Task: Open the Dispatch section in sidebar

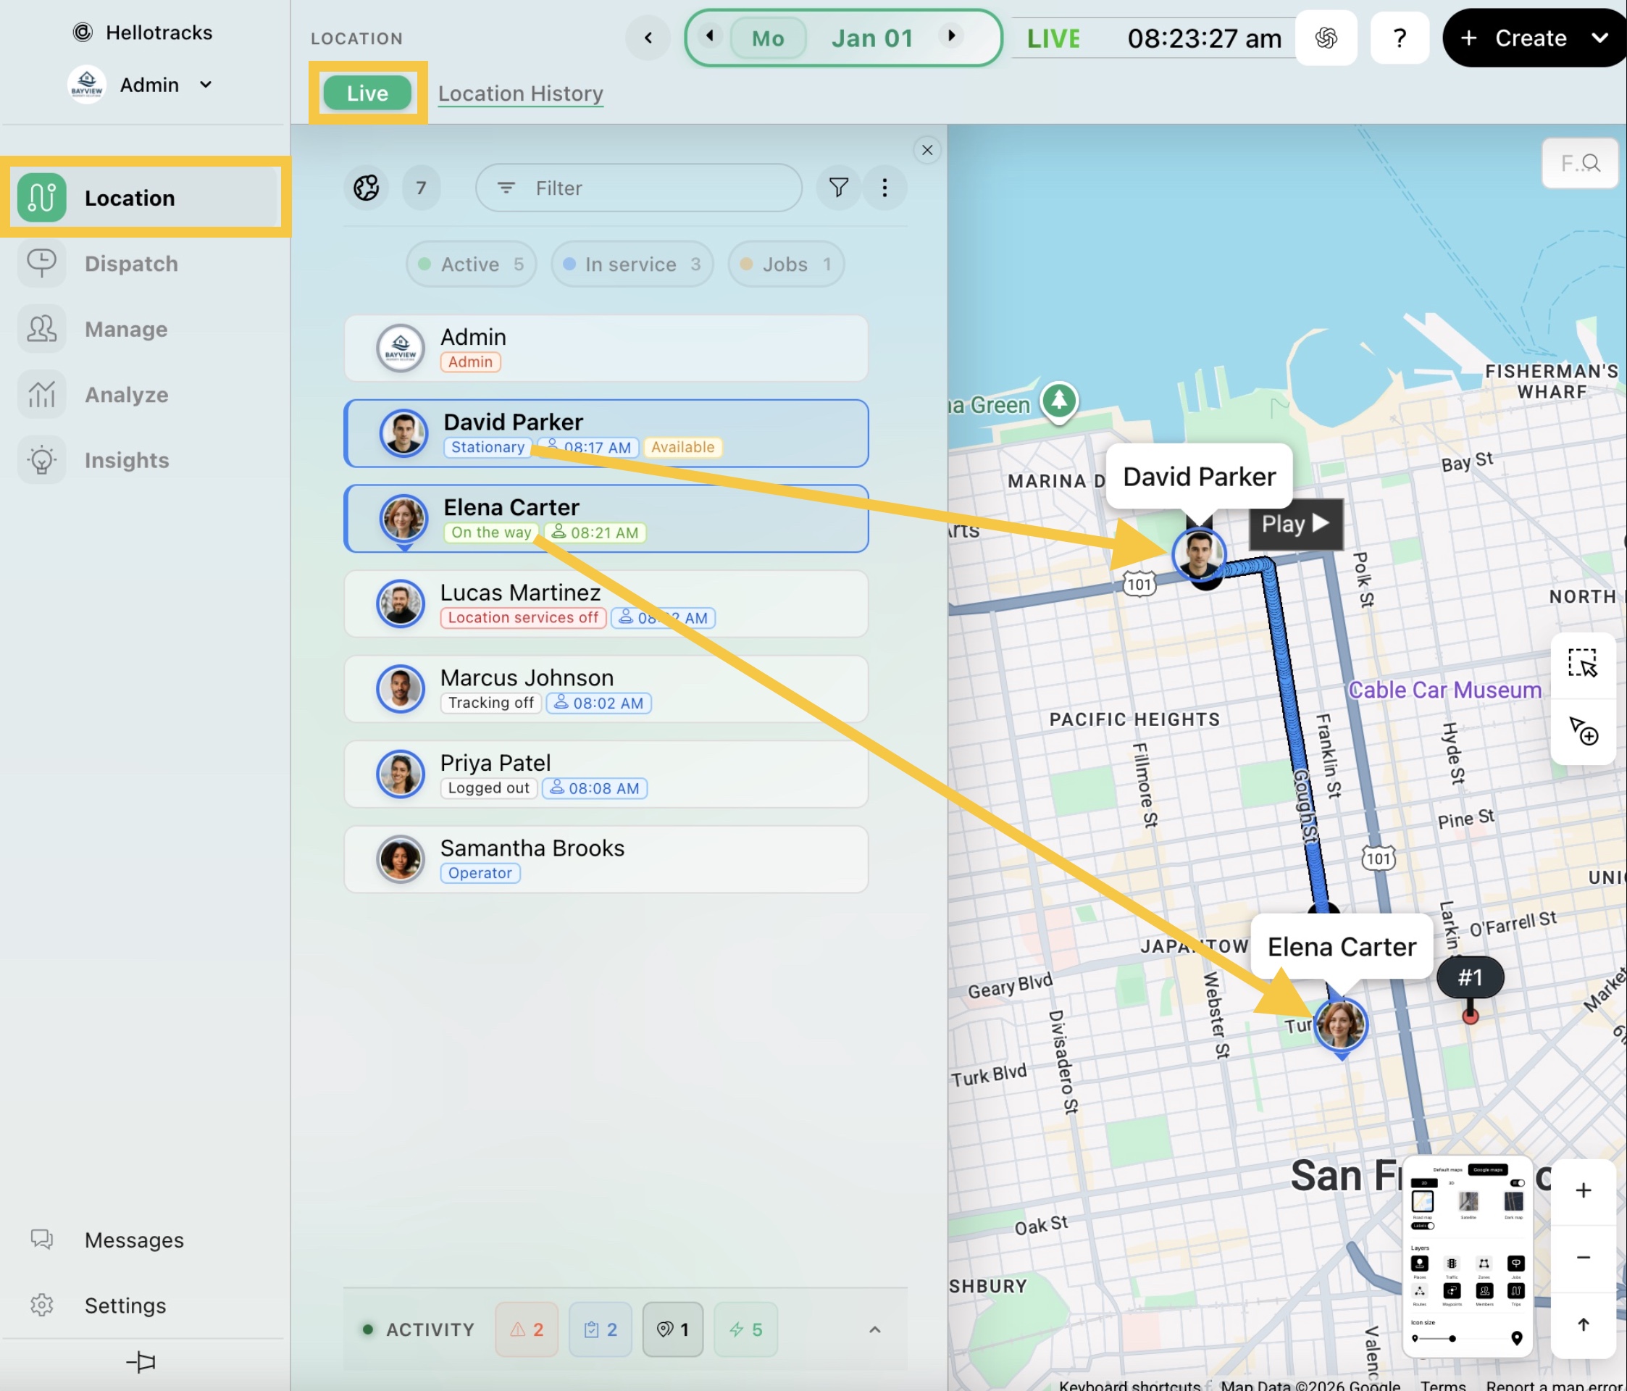Action: tap(130, 264)
